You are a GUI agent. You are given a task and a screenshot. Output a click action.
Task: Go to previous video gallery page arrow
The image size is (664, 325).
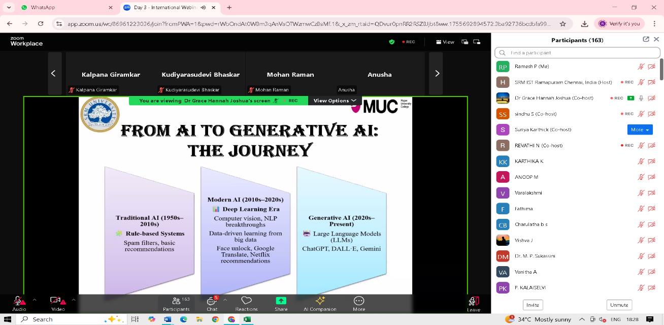click(53, 74)
